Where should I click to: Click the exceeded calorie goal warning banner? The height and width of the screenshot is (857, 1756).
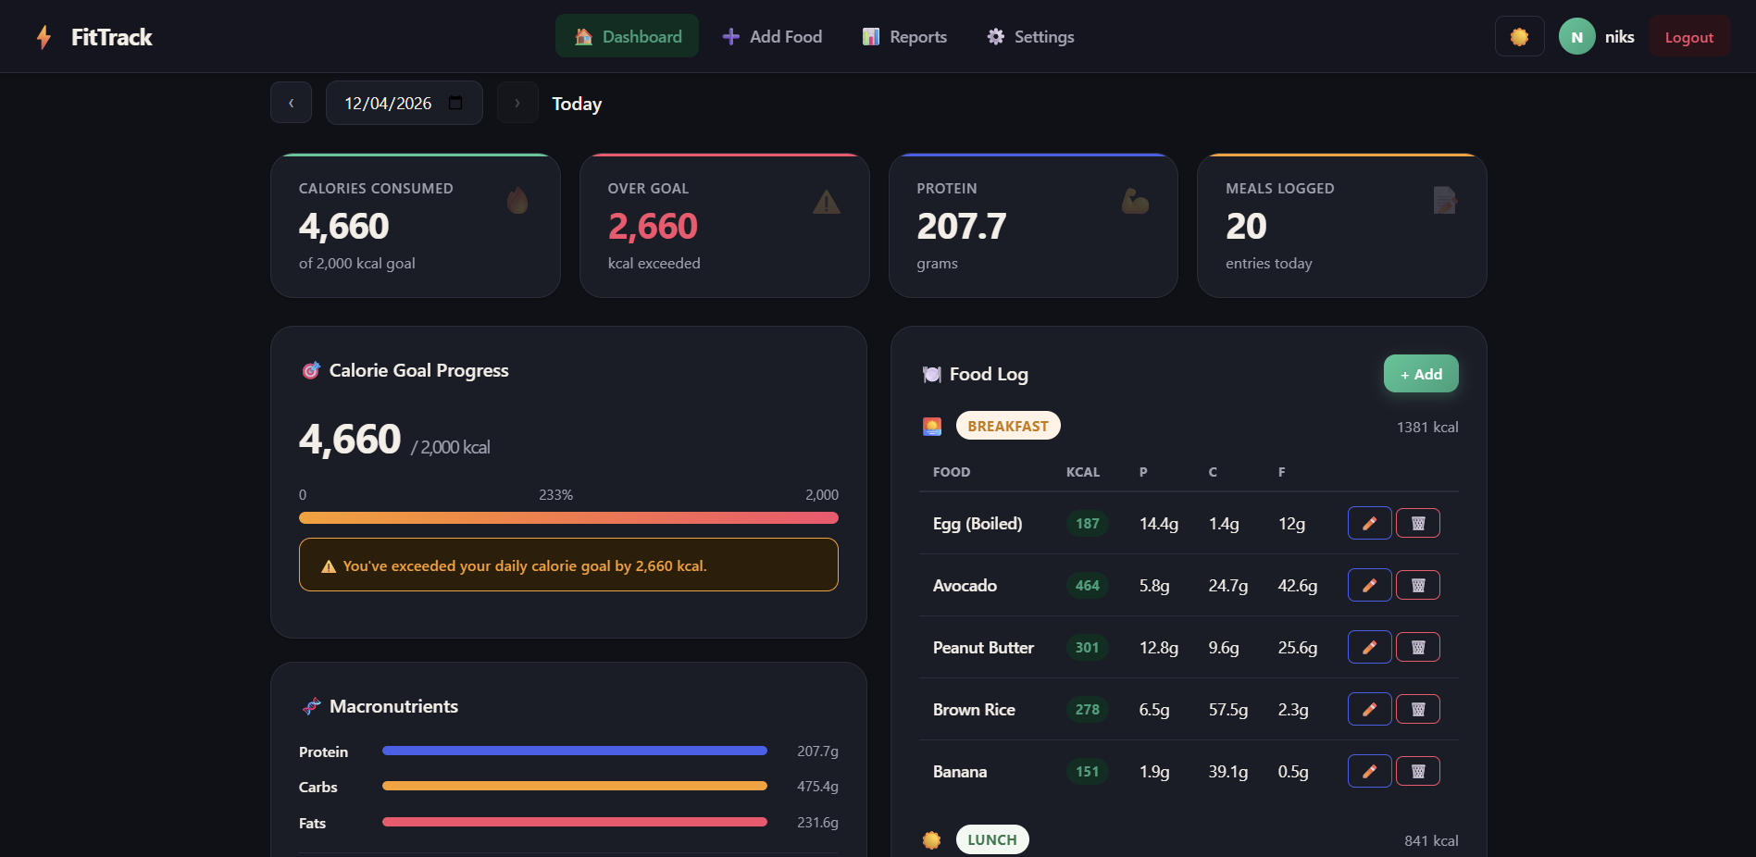point(568,565)
